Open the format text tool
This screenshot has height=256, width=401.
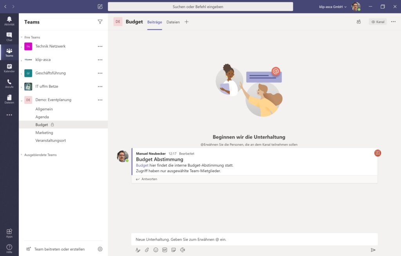pos(138,250)
